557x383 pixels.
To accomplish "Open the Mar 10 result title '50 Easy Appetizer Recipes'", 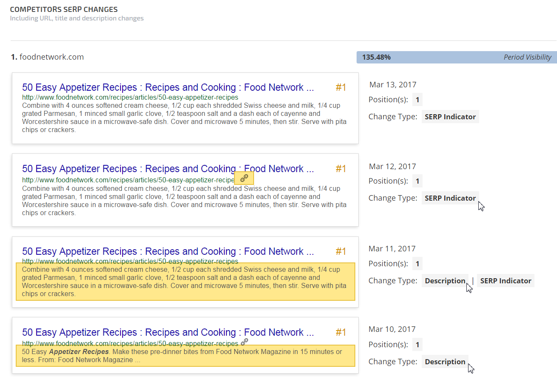I will [x=168, y=332].
